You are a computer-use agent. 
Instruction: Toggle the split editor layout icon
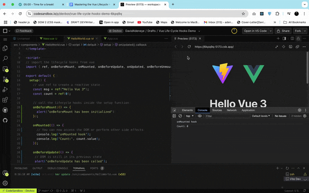pyautogui.click(x=292, y=39)
